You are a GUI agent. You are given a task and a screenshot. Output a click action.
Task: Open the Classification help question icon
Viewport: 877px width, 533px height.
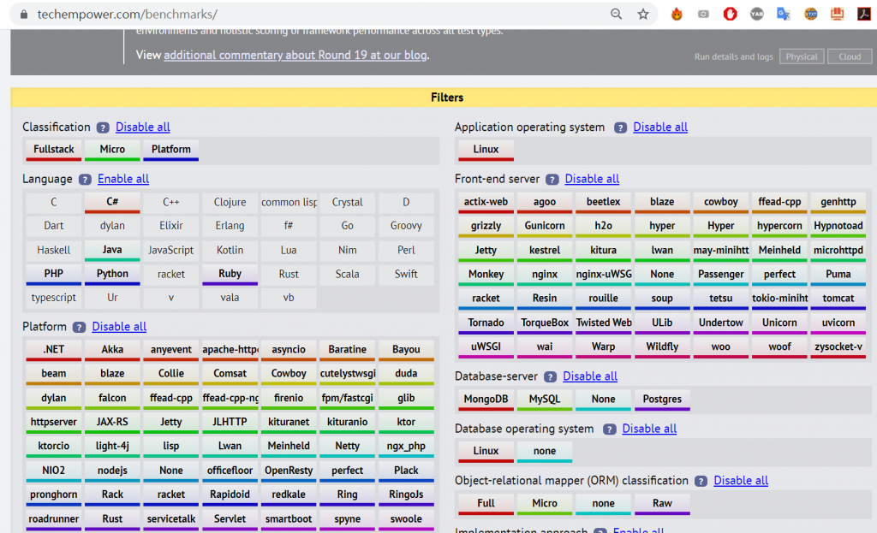click(x=103, y=127)
